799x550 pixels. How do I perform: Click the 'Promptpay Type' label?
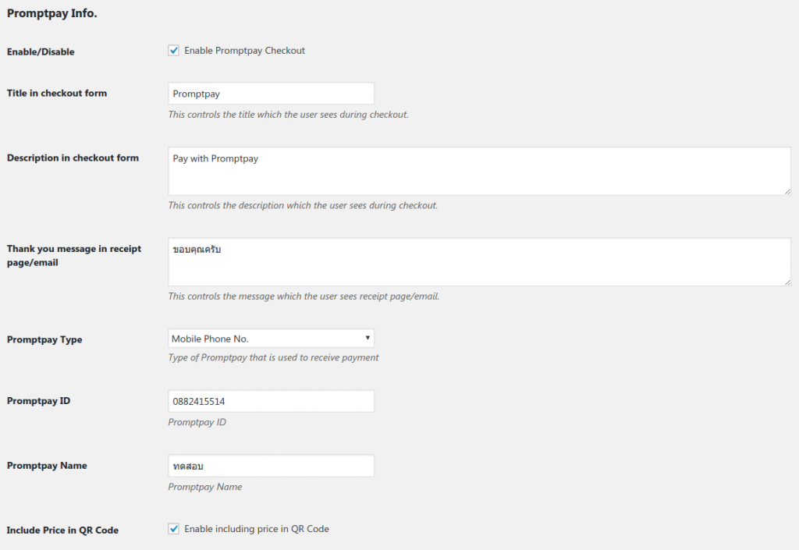click(44, 339)
